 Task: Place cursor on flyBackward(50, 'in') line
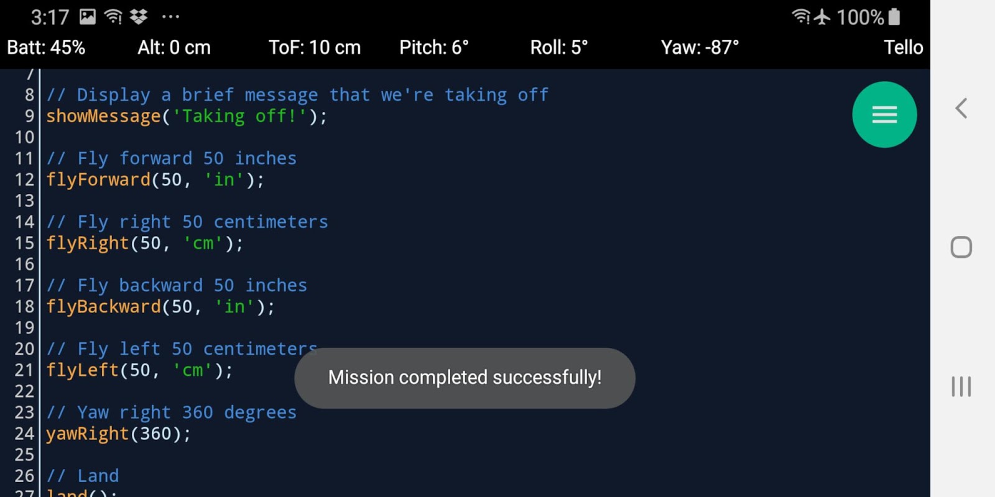tap(160, 307)
